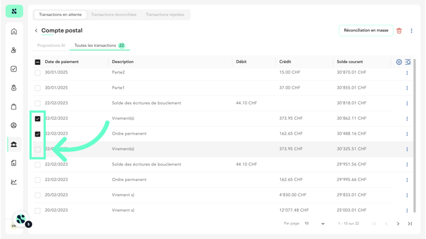Open the money bag sidebar icon

pos(14,88)
